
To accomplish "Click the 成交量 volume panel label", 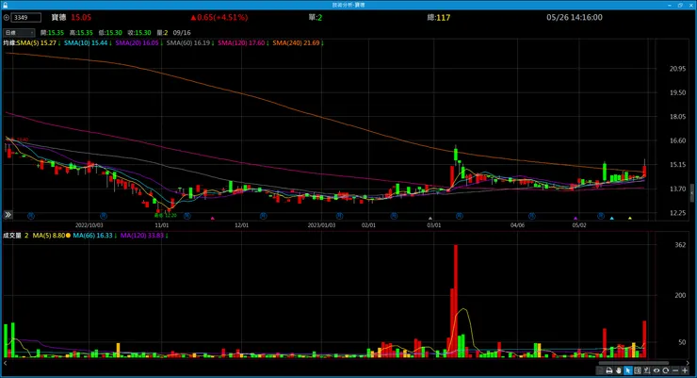I will coord(12,236).
